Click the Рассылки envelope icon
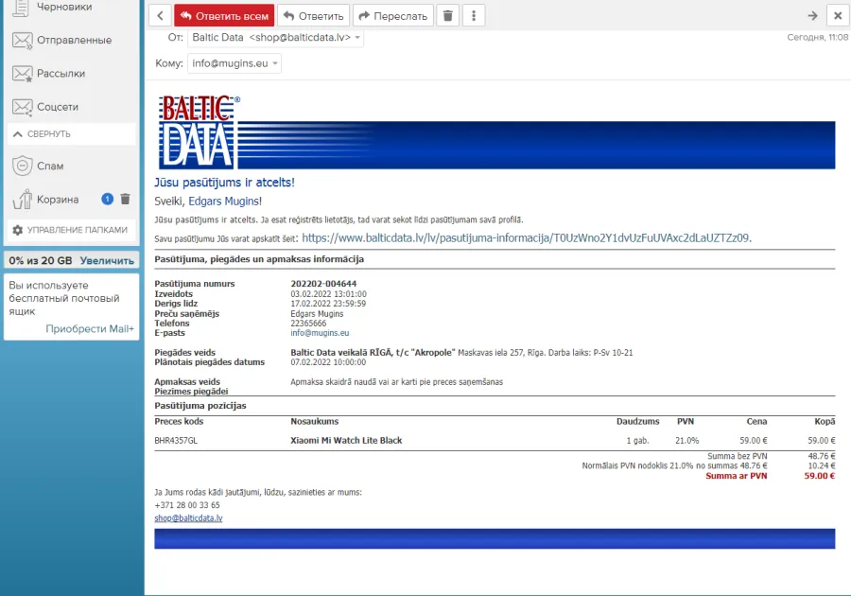Image resolution: width=851 pixels, height=596 pixels. [23, 74]
